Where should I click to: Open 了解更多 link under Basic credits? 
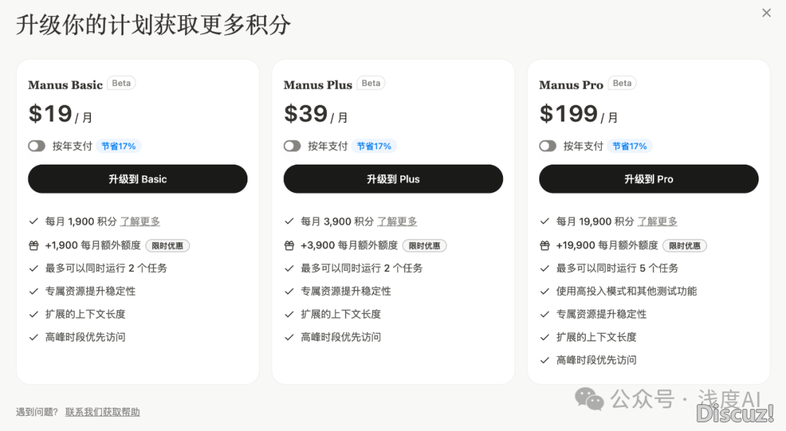(140, 221)
